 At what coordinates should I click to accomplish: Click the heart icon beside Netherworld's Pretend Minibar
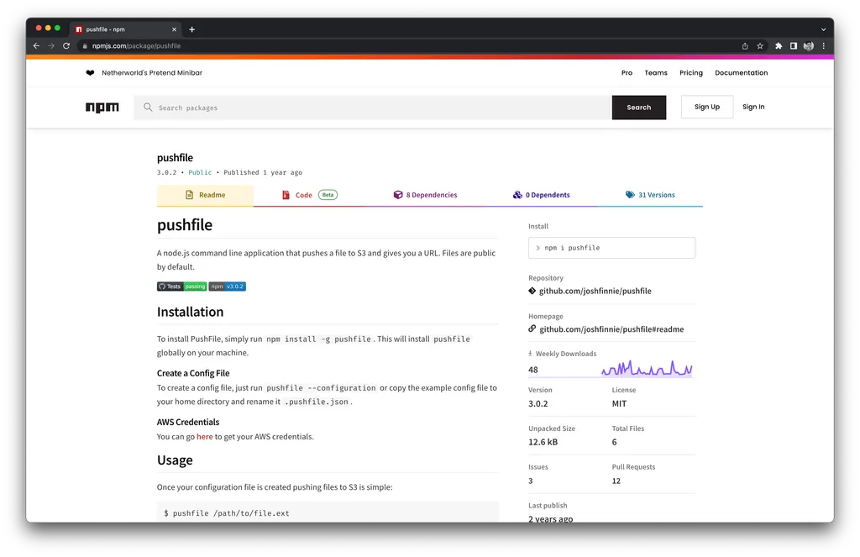(x=90, y=73)
